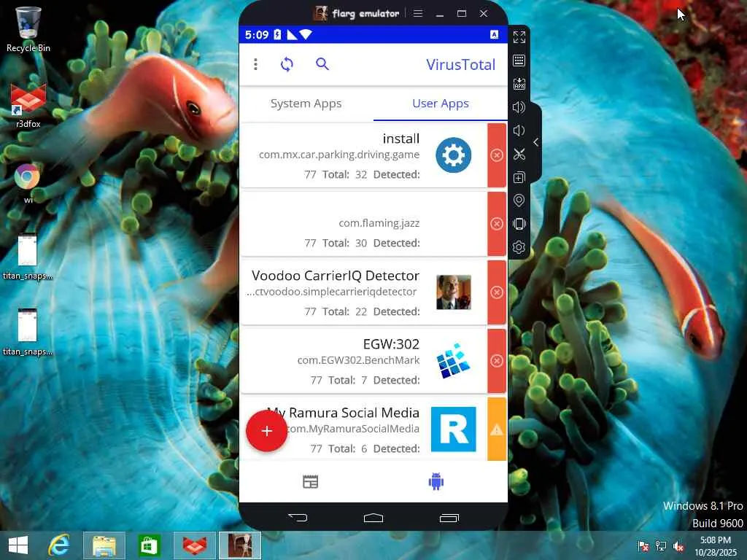Open Windows Store from taskbar

(x=149, y=545)
